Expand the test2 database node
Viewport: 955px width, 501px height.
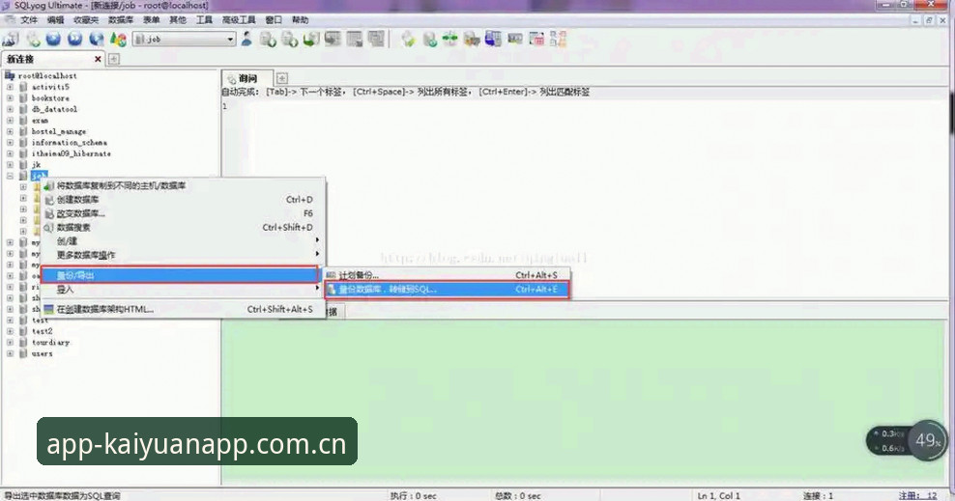click(x=10, y=331)
